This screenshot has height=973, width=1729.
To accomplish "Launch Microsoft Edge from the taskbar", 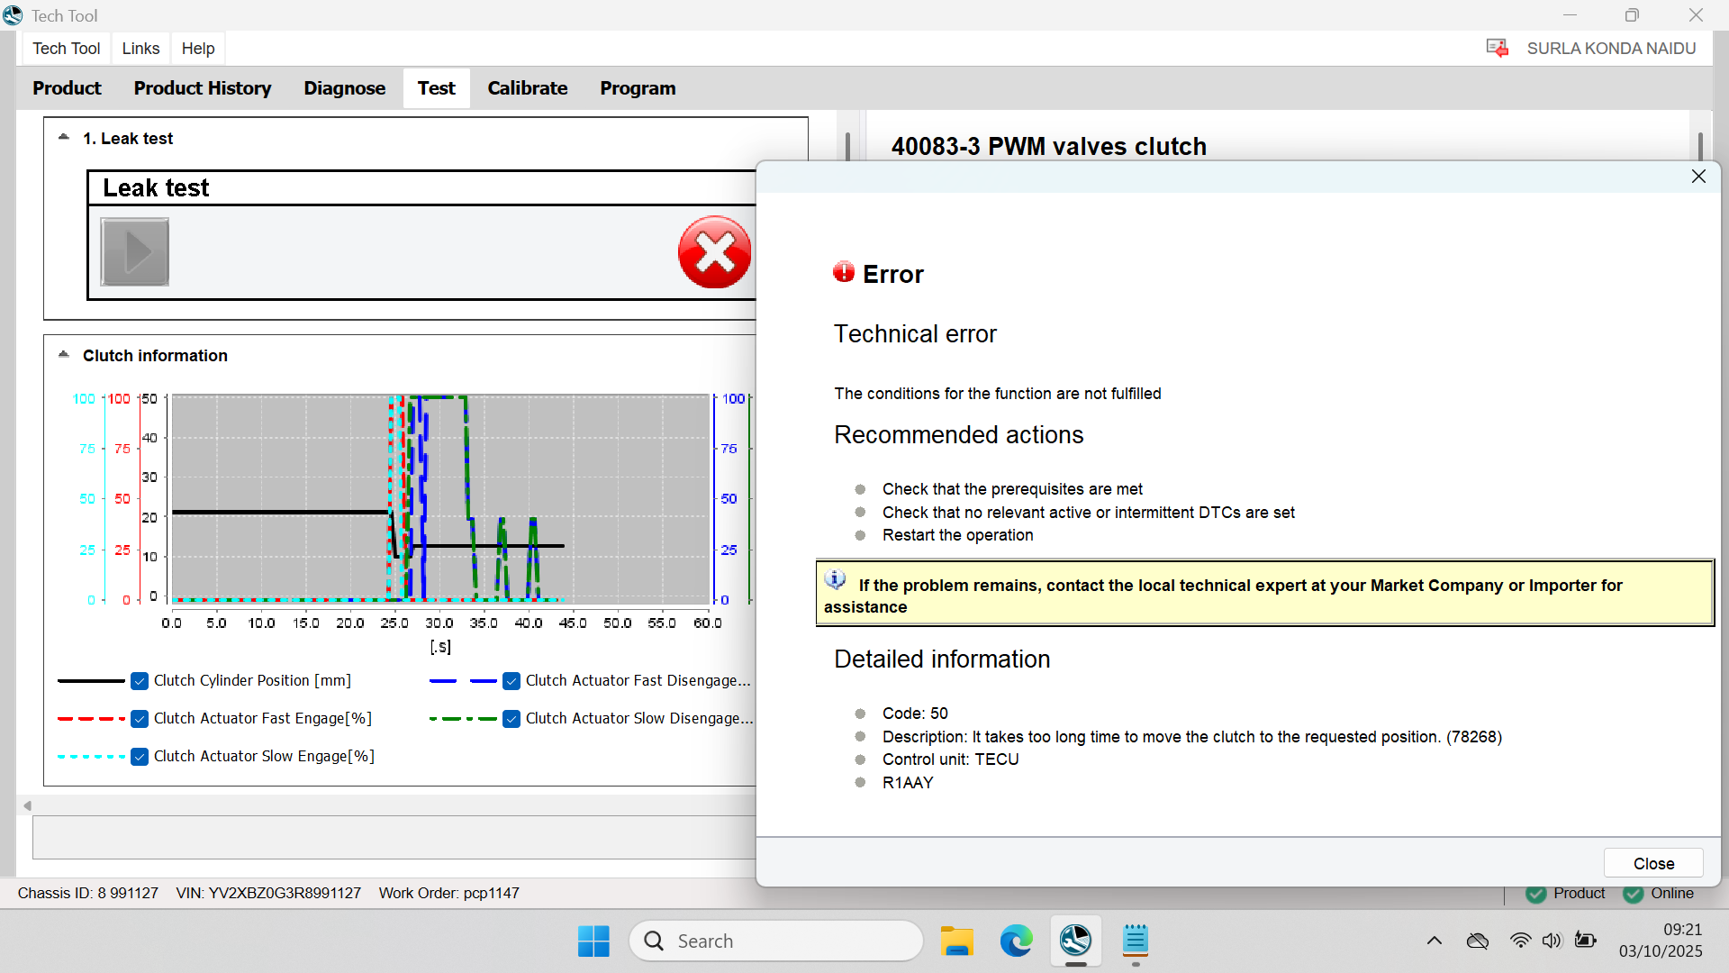I will [x=1016, y=941].
